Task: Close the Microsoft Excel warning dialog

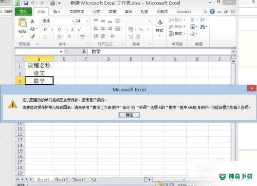Action: 252,88
